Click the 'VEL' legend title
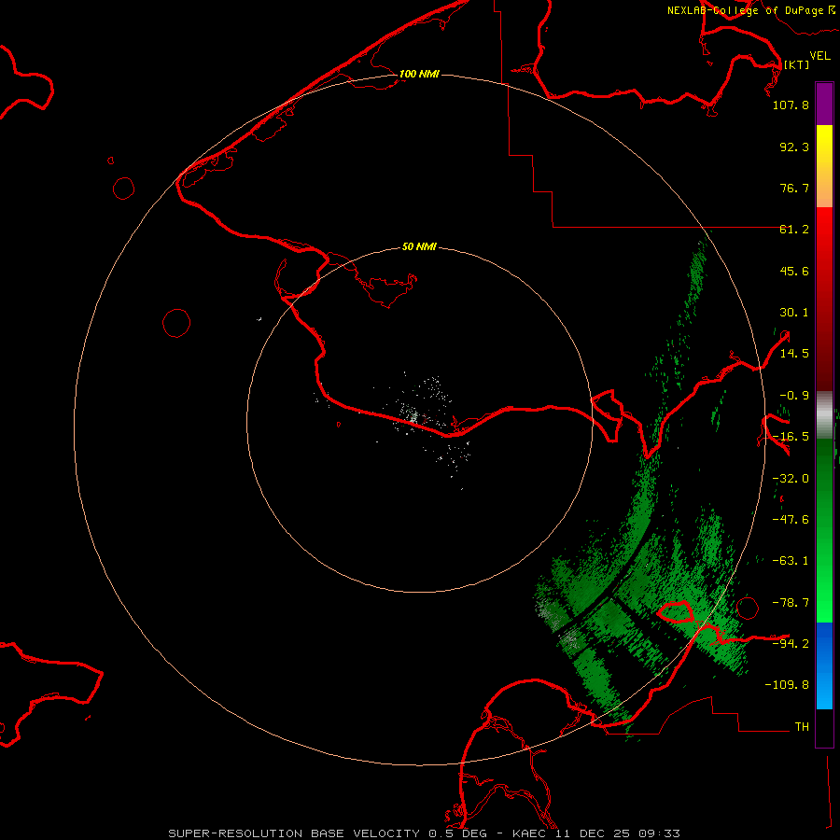Viewport: 840px width, 840px height. 819,56
